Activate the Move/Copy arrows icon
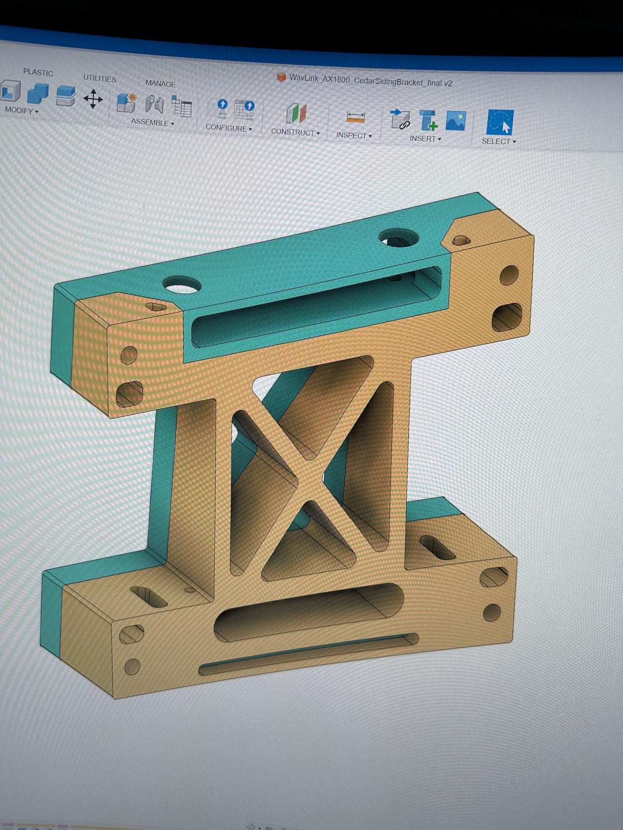 (93, 99)
